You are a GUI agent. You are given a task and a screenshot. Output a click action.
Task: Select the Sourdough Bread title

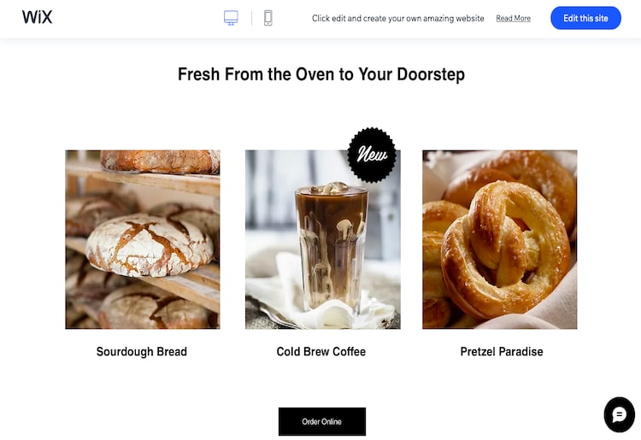point(142,352)
